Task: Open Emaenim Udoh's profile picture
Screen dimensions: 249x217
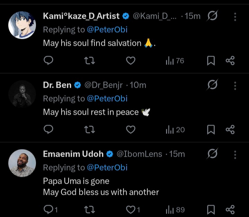Action: [x=22, y=163]
